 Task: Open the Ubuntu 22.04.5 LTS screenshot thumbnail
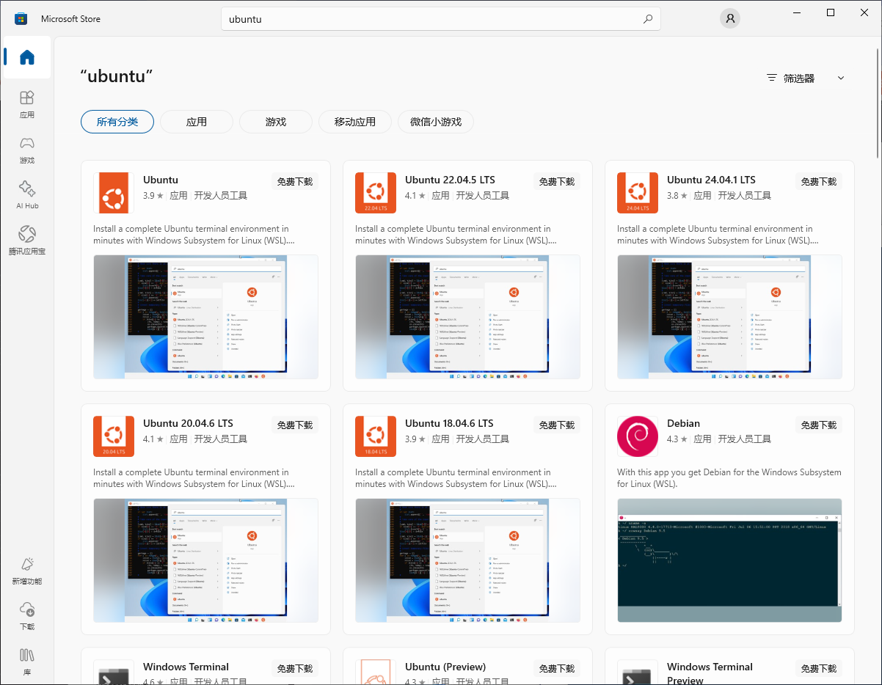468,317
